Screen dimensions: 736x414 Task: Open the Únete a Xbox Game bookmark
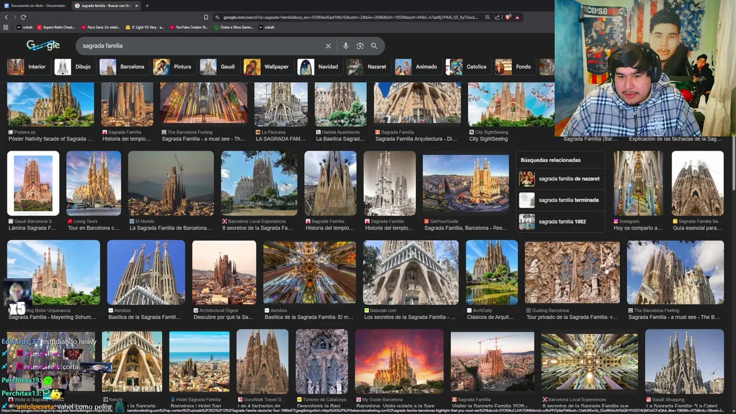coord(233,27)
